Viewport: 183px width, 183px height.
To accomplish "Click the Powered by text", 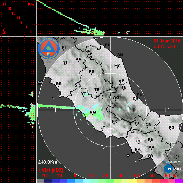I will 173,162.
